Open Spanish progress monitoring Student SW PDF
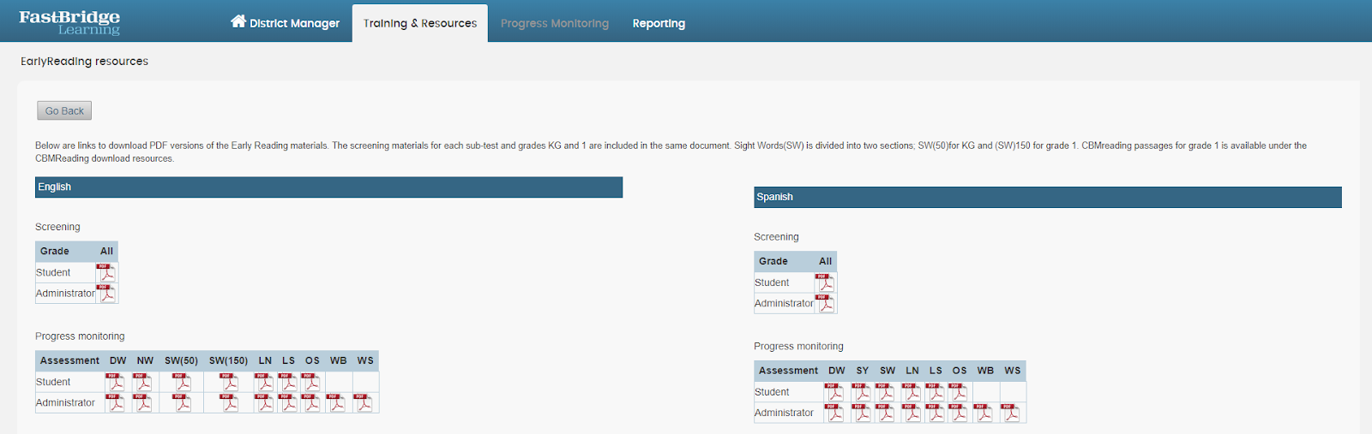 click(885, 392)
